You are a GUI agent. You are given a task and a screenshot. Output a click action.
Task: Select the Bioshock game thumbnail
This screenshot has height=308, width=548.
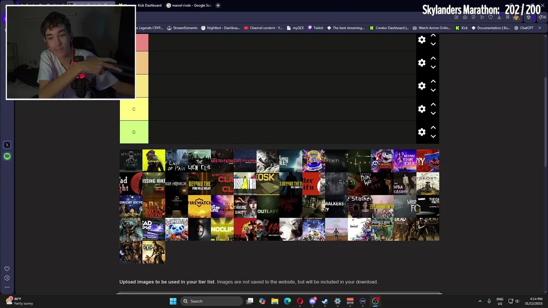point(131,229)
